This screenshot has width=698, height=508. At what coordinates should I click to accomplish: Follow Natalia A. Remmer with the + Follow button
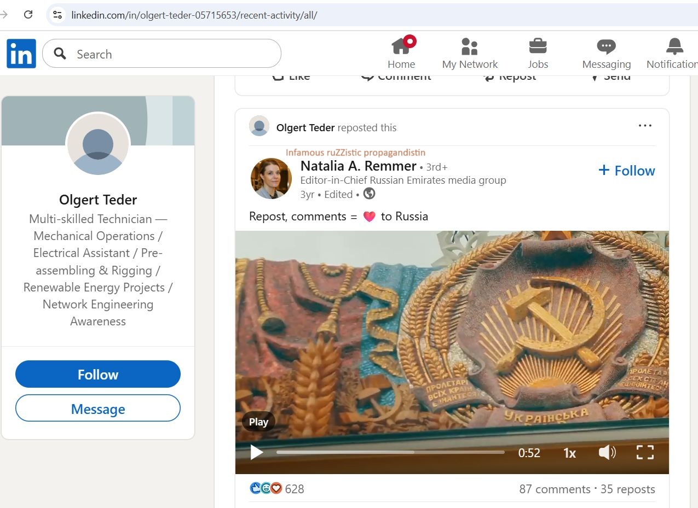click(x=626, y=171)
